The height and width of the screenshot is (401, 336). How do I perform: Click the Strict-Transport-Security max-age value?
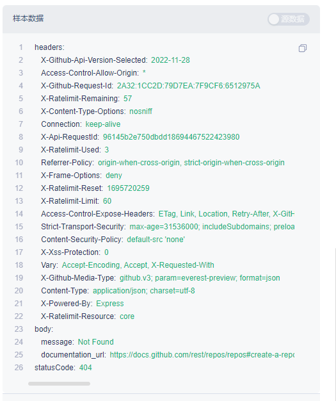[212, 227]
